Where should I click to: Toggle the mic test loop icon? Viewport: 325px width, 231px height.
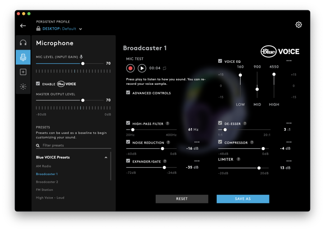[165, 68]
